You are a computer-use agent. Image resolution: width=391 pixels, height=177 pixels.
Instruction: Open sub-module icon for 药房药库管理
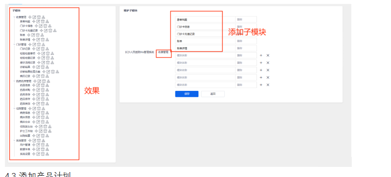[48, 81]
